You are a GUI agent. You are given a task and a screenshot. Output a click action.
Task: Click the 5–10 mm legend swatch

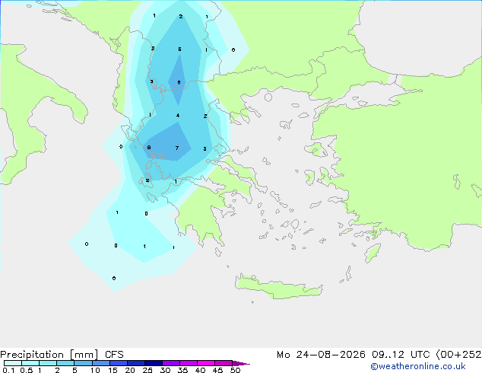(83, 363)
